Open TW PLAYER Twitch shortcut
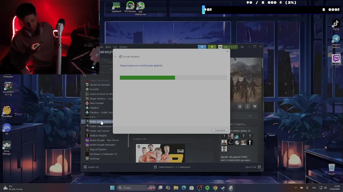The width and height of the screenshot is (343, 192). 336,60
